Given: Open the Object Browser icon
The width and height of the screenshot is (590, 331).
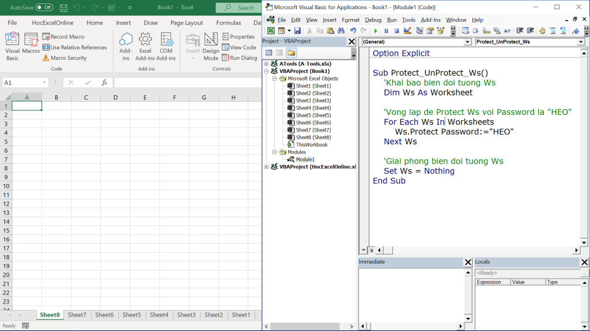Looking at the screenshot, I should point(439,30).
